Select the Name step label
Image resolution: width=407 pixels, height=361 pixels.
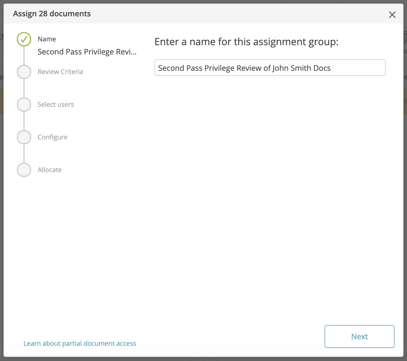pyautogui.click(x=46, y=39)
